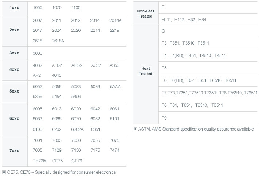The height and width of the screenshot is (177, 259).
Task: Click the 3003 alloy cell
Action: (38, 53)
